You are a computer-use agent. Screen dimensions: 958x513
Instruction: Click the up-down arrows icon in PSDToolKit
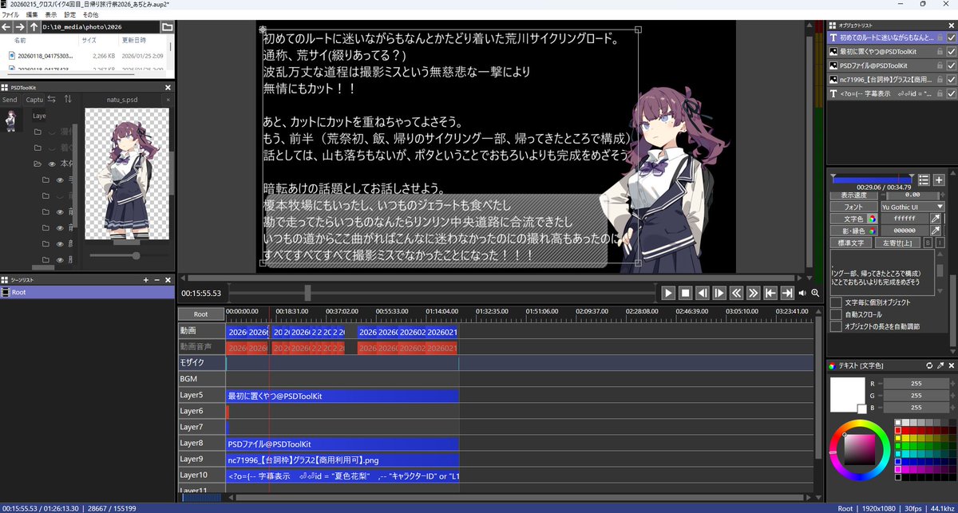click(x=68, y=99)
